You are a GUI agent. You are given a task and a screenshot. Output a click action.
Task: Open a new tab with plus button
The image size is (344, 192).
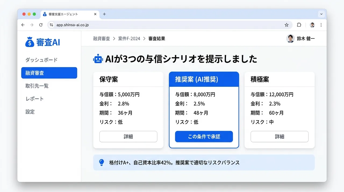(x=104, y=14)
